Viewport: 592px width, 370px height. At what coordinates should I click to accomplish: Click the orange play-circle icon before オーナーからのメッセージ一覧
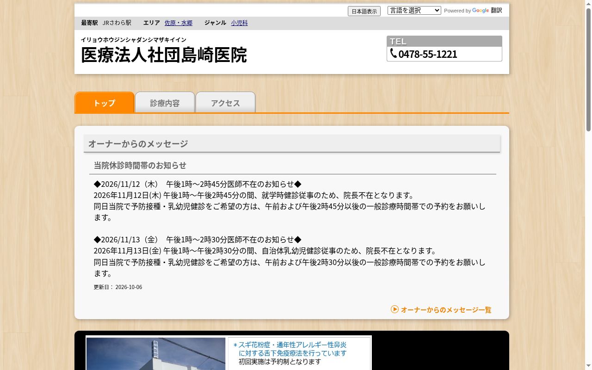point(395,309)
